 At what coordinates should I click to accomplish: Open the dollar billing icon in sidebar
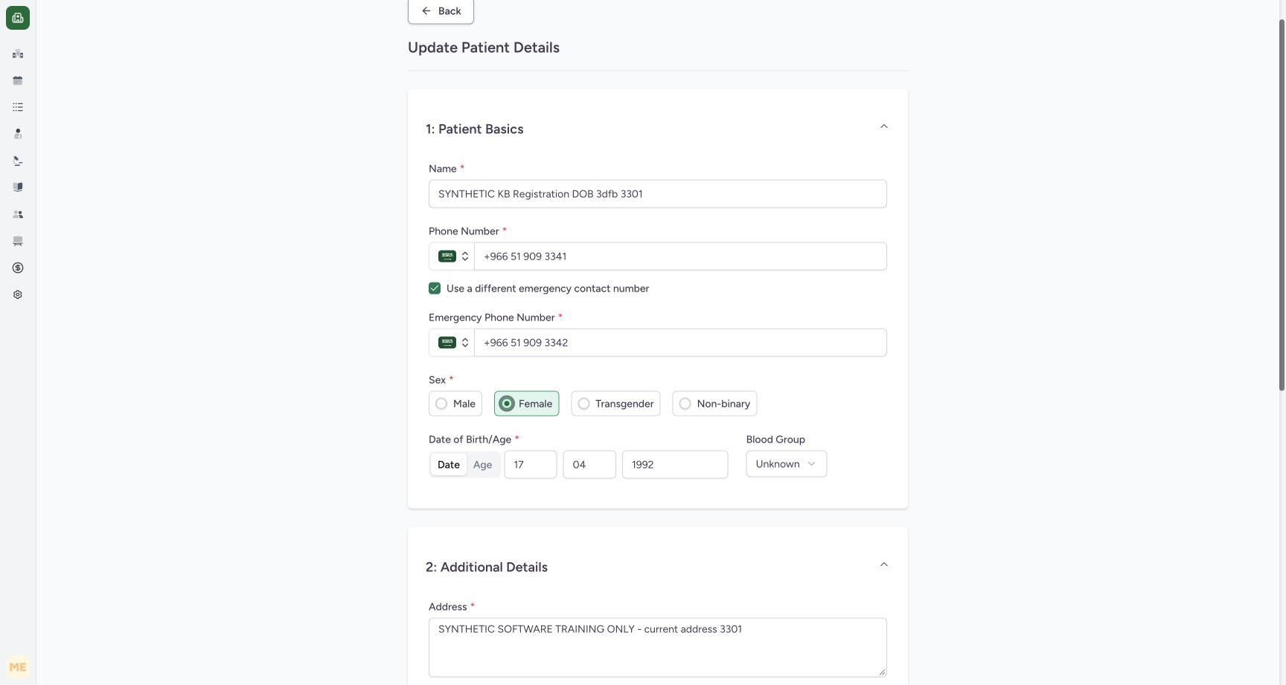coord(18,268)
